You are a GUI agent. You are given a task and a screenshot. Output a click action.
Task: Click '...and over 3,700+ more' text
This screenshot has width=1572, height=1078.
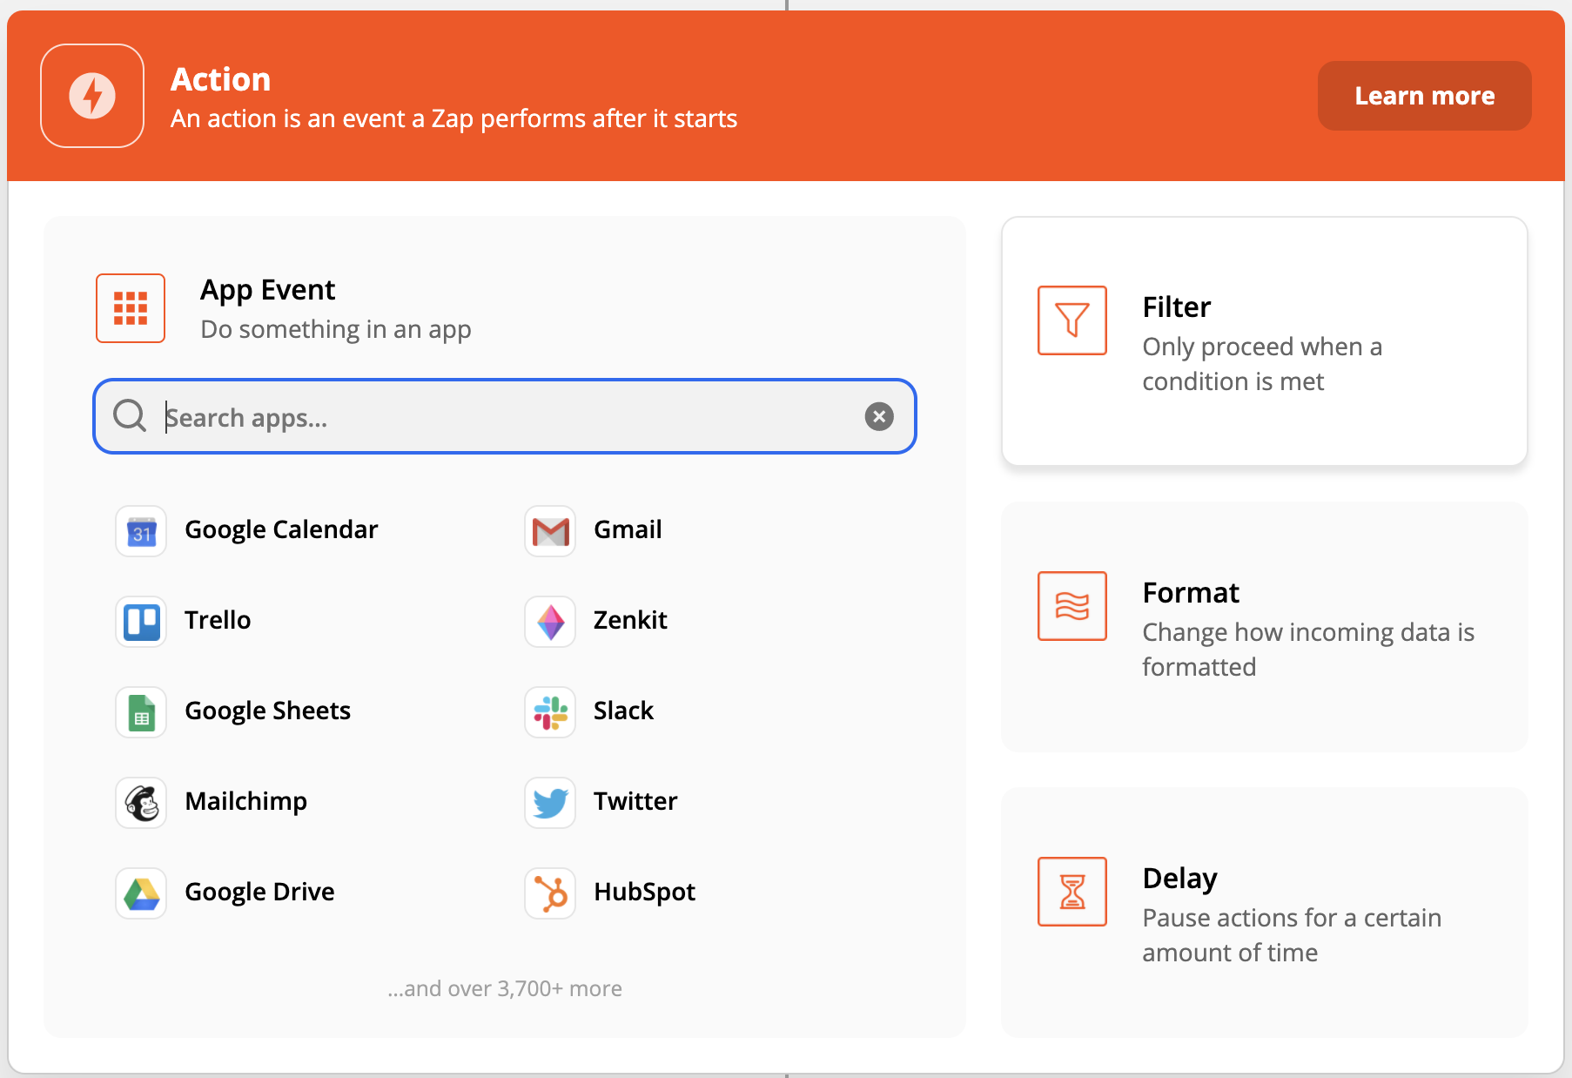505,988
